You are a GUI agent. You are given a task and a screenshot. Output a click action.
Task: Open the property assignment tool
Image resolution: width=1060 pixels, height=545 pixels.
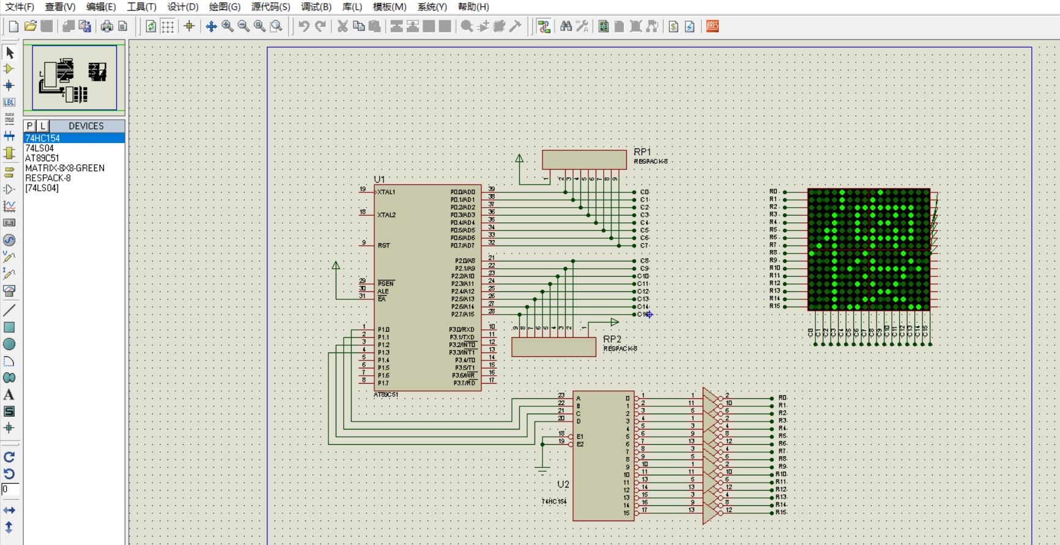582,26
